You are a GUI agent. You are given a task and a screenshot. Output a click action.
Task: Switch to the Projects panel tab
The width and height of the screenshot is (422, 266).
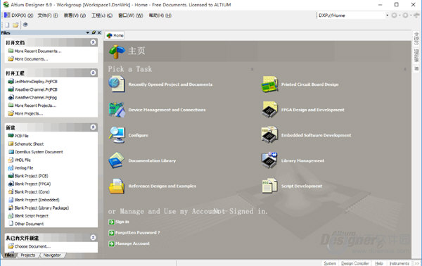point(28,255)
